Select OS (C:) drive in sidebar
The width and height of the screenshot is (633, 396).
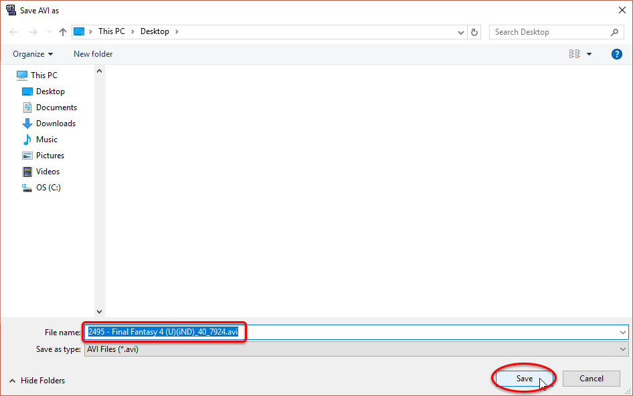pos(48,188)
